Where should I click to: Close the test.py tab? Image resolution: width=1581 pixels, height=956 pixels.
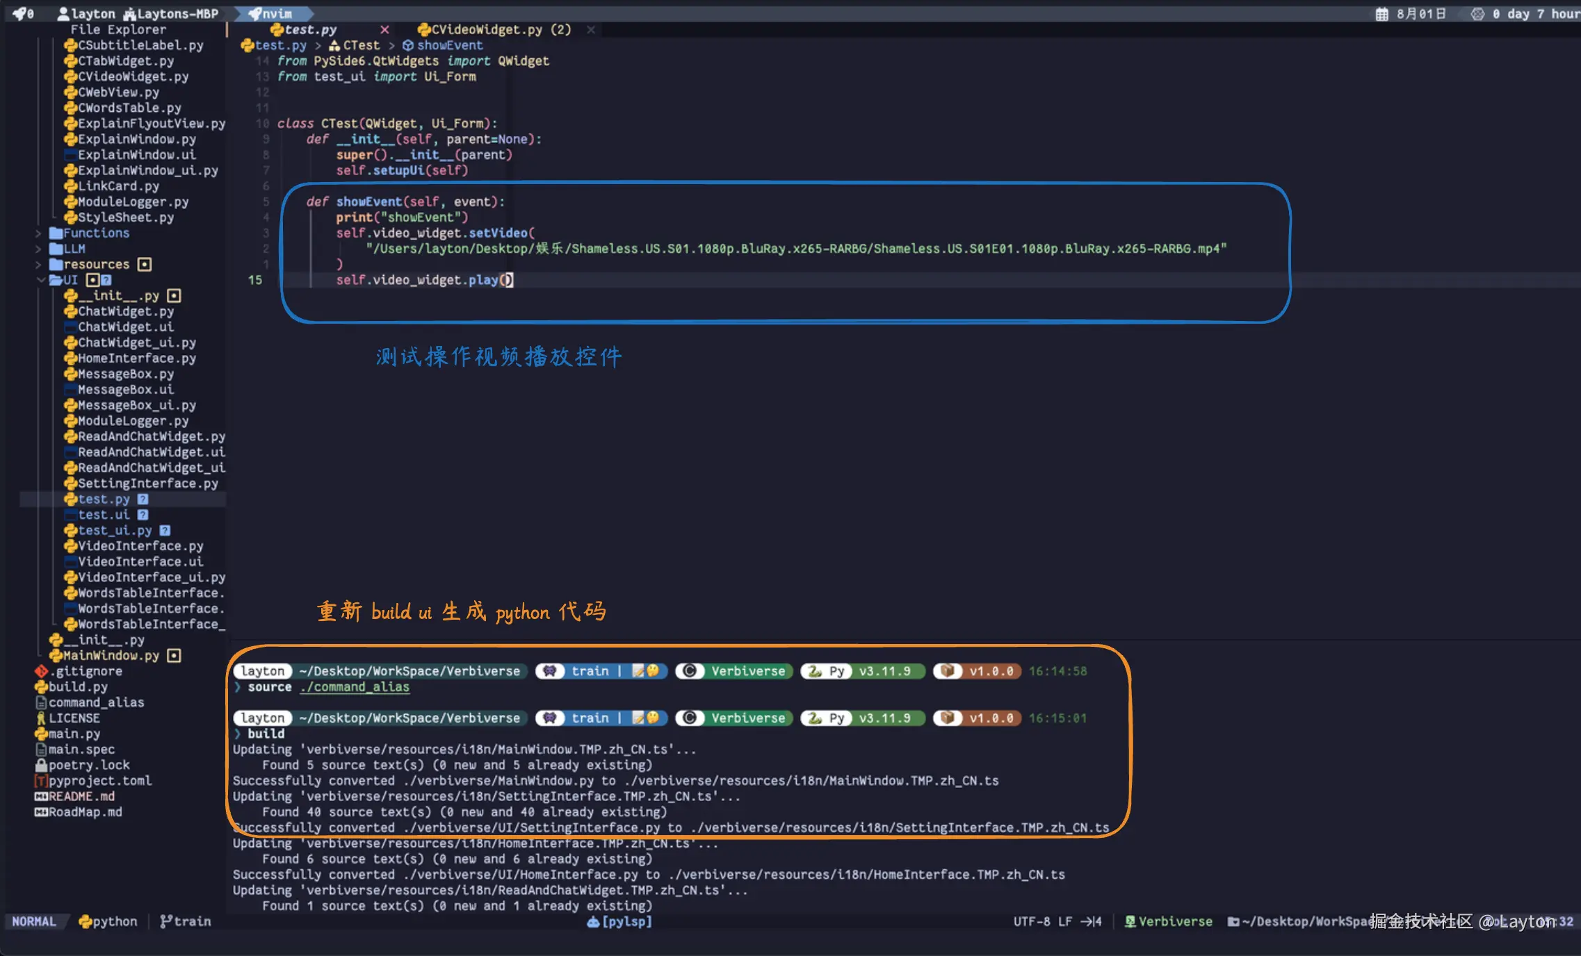tap(384, 29)
